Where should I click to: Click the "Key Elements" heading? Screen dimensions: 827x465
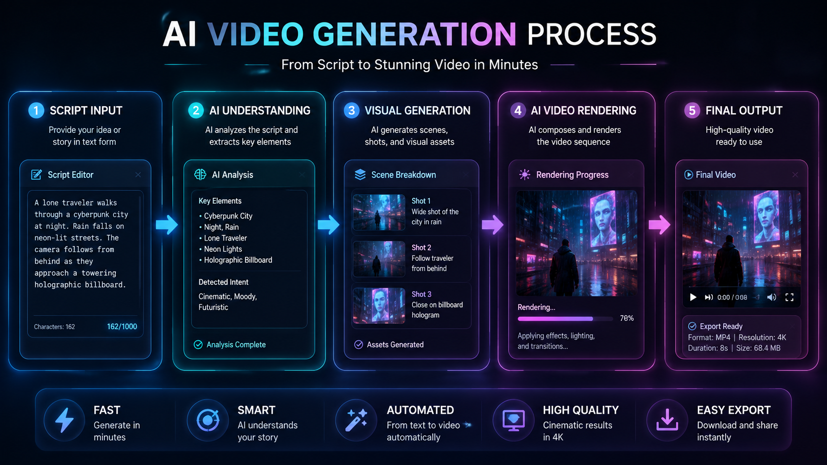point(220,201)
